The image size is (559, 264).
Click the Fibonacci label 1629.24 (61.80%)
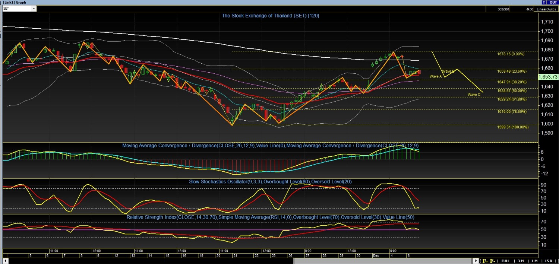pos(512,99)
